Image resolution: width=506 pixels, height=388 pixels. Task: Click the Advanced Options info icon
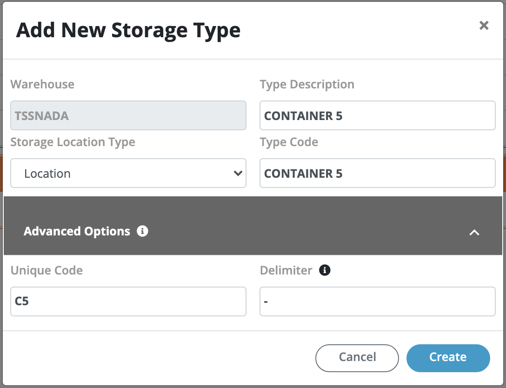pyautogui.click(x=143, y=231)
